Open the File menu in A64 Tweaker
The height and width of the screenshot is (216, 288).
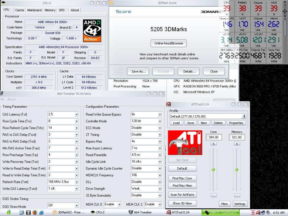2,99
